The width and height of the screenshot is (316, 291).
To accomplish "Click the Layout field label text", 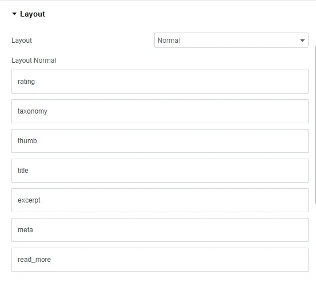I will (22, 41).
